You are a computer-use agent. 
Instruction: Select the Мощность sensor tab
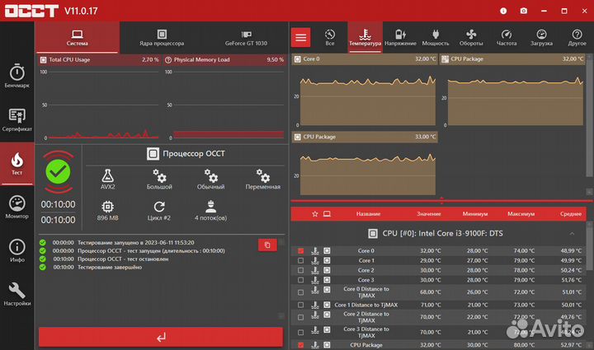coord(436,37)
